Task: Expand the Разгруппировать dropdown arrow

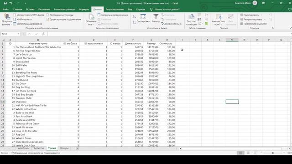Action: (265, 19)
